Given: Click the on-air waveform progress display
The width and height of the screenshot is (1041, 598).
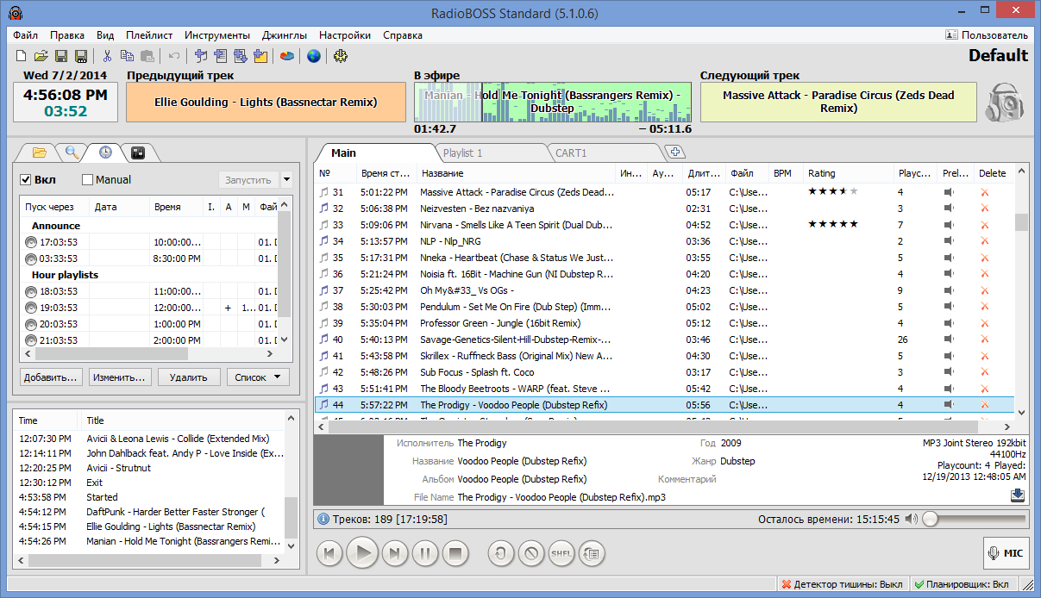Looking at the screenshot, I should point(552,103).
